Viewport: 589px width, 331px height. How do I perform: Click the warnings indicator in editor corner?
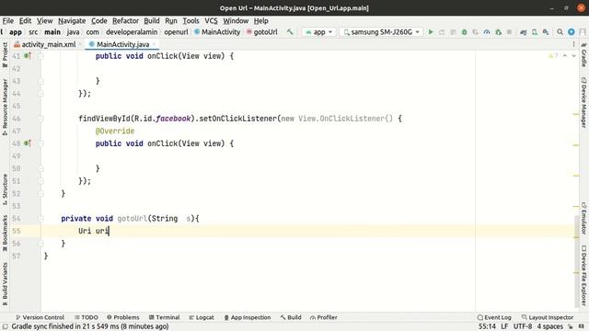(x=553, y=56)
